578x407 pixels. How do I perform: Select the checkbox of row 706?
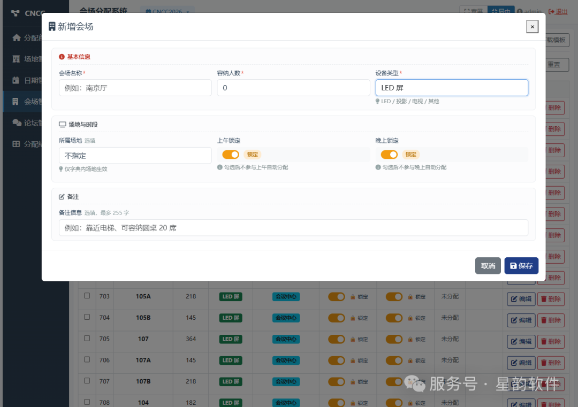[x=87, y=359]
